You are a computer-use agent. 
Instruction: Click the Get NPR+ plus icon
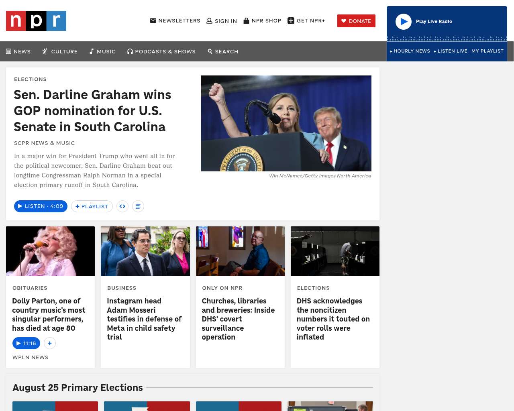click(x=291, y=21)
